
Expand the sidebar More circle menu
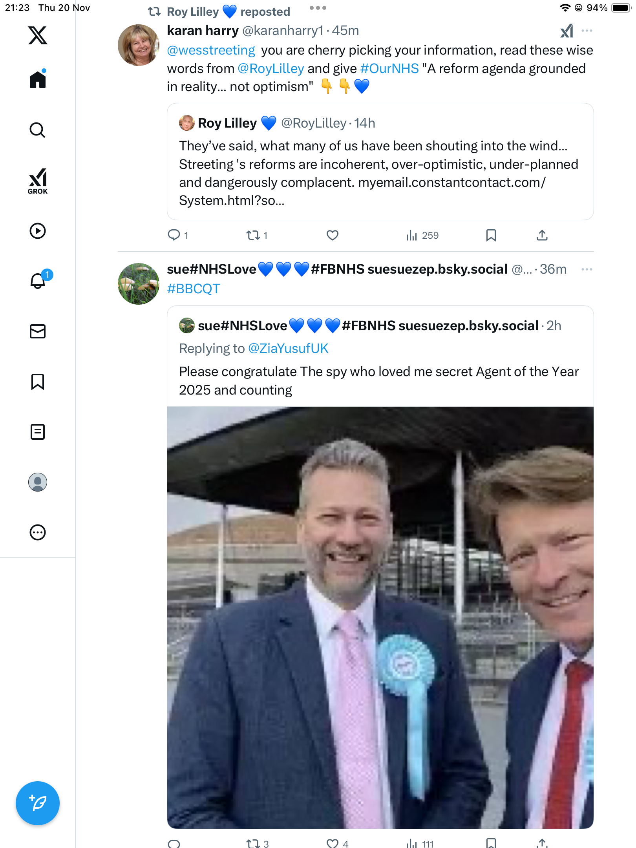coord(38,532)
